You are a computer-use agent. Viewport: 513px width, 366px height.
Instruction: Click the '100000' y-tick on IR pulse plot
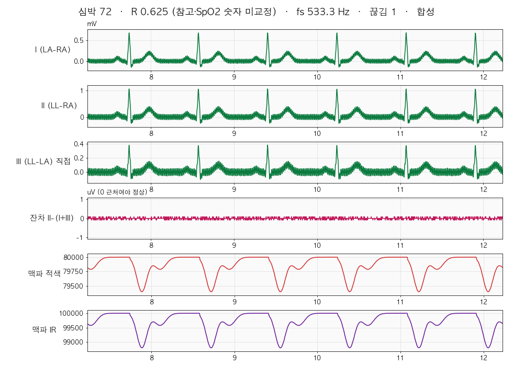pyautogui.click(x=71, y=313)
